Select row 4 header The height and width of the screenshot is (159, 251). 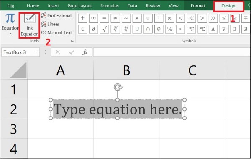[14, 149]
